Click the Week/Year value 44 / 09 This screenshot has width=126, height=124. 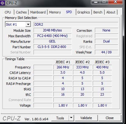click(x=106, y=52)
